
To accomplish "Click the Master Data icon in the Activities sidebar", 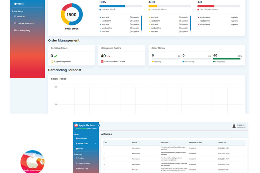I will pos(77,143).
